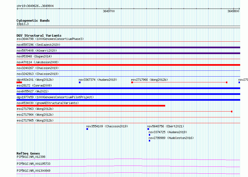Click the 3649800 ruler tick label
Viewport: 248px width, 177px height.
233,11
